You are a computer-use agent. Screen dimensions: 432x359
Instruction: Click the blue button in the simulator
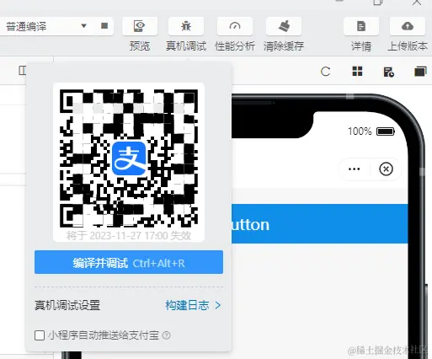tap(320, 224)
